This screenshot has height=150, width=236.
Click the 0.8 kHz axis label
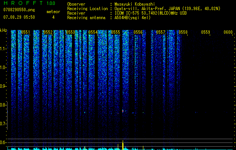(3, 105)
